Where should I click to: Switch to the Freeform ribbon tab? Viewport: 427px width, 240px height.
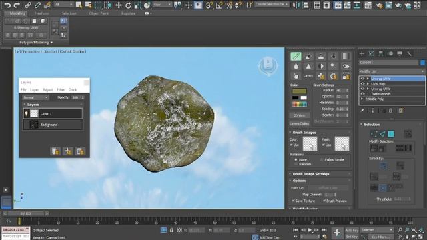click(41, 13)
